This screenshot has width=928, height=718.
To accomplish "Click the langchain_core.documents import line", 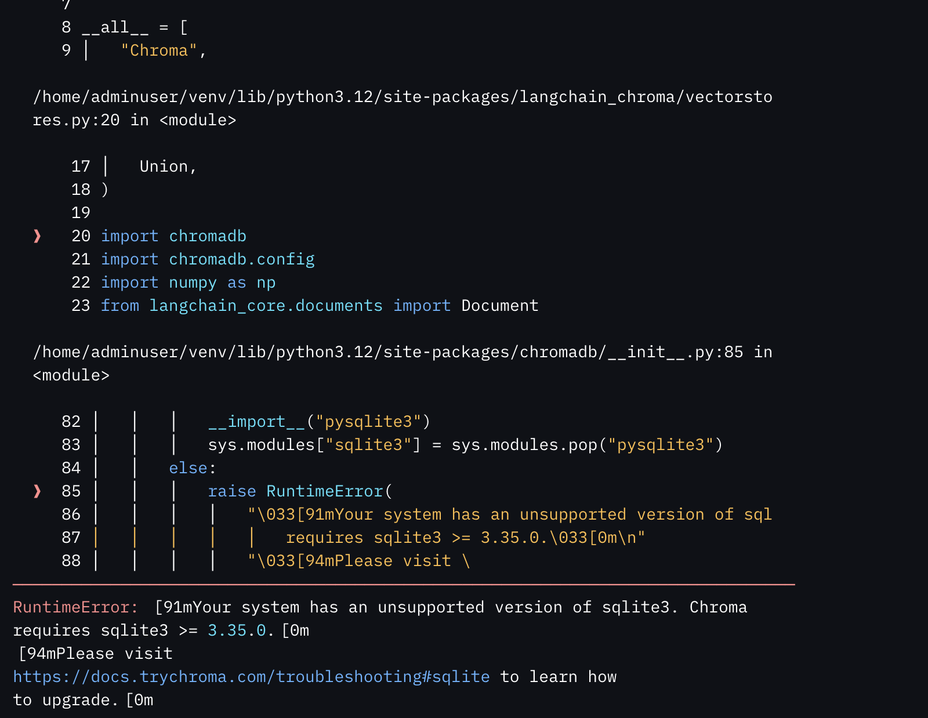I will pyautogui.click(x=320, y=306).
